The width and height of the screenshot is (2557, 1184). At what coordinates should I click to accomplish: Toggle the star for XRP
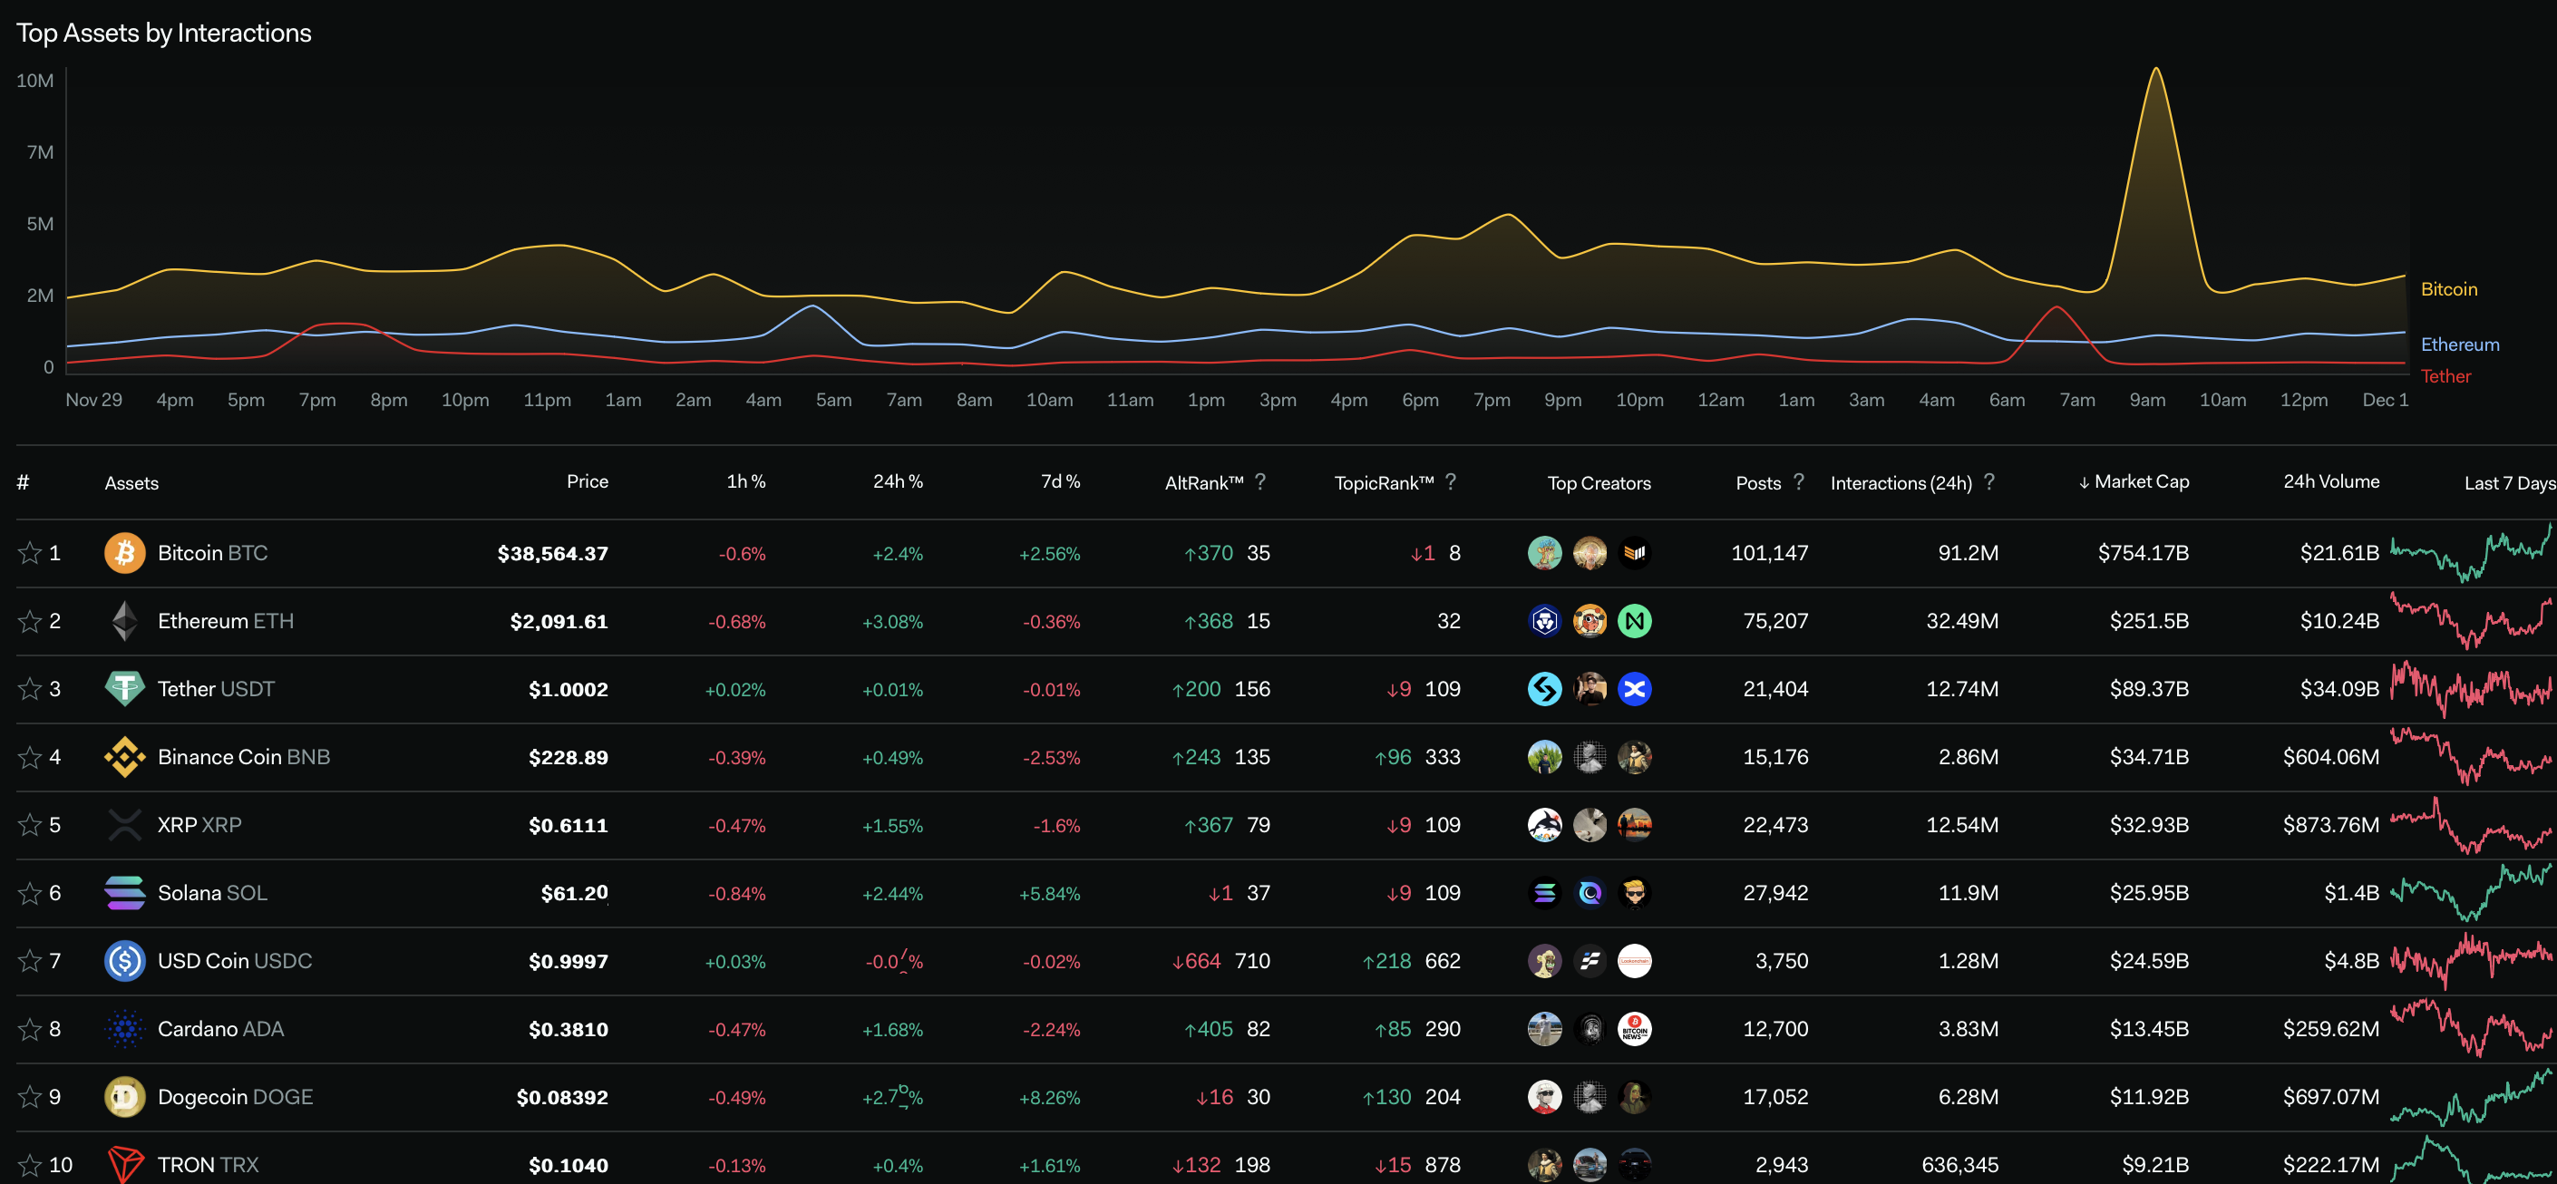pyautogui.click(x=30, y=825)
